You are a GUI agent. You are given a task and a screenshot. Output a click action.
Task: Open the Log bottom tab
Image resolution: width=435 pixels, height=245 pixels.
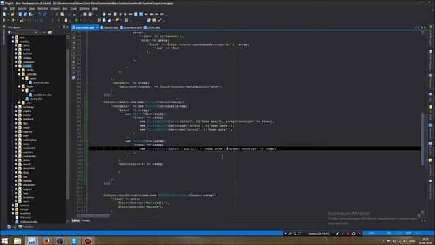click(x=12, y=227)
